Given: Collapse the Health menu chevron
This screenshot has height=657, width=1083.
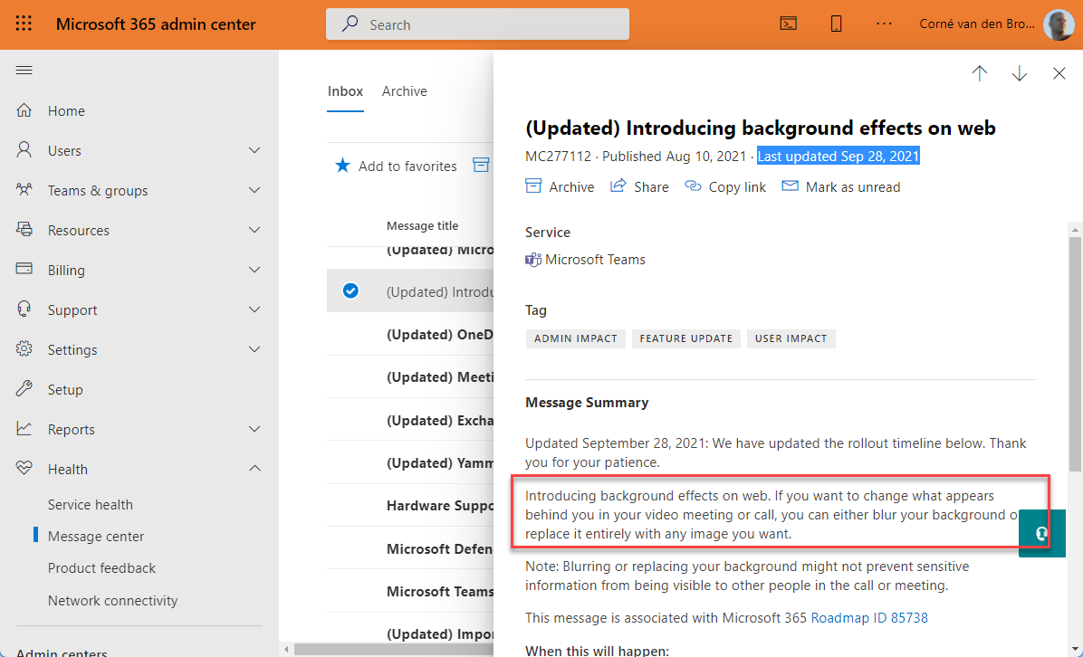Looking at the screenshot, I should pos(254,469).
